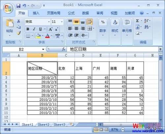Click the AutoSum sigma icon
The height and width of the screenshot is (134, 165).
137,21
